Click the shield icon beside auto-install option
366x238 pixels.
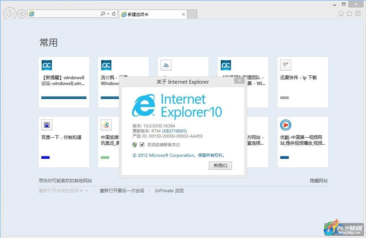pyautogui.click(x=135, y=145)
